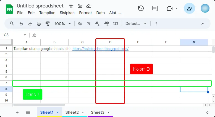Image resolution: width=215 pixels, height=117 pixels.
Task: Expand the Default font dropdown
Action: (136, 24)
